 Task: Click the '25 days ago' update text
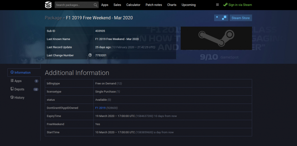pyautogui.click(x=103, y=47)
